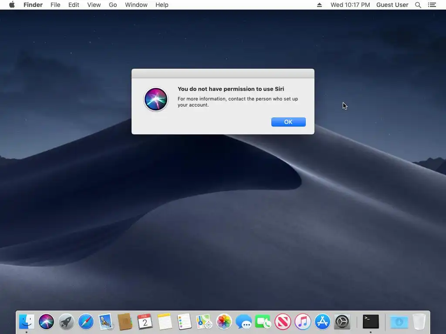Open the View menu
Viewport: 446px width, 334px height.
pyautogui.click(x=94, y=5)
